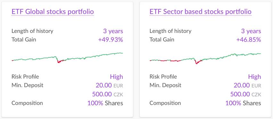Click the Global stocks performance chart
Screen dimensions: 273x119
pyautogui.click(x=67, y=58)
